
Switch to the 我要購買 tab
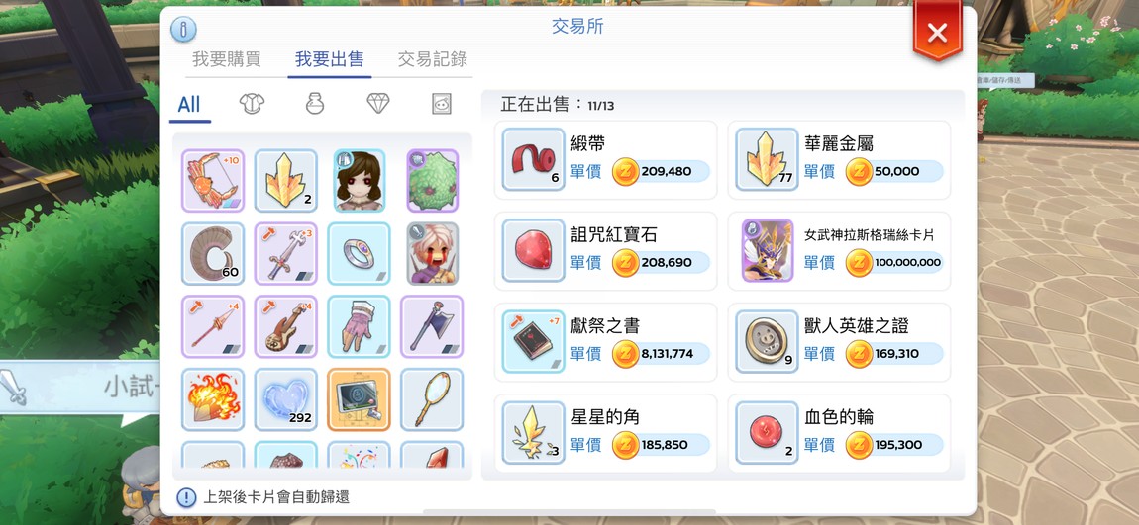point(226,59)
